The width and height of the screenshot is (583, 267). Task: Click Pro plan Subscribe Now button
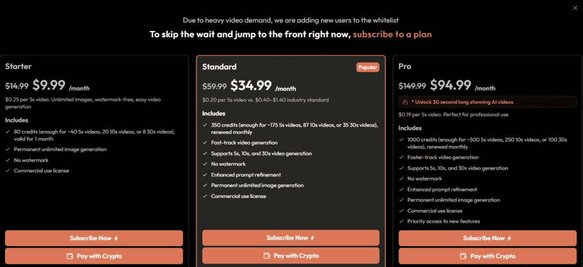click(x=487, y=238)
